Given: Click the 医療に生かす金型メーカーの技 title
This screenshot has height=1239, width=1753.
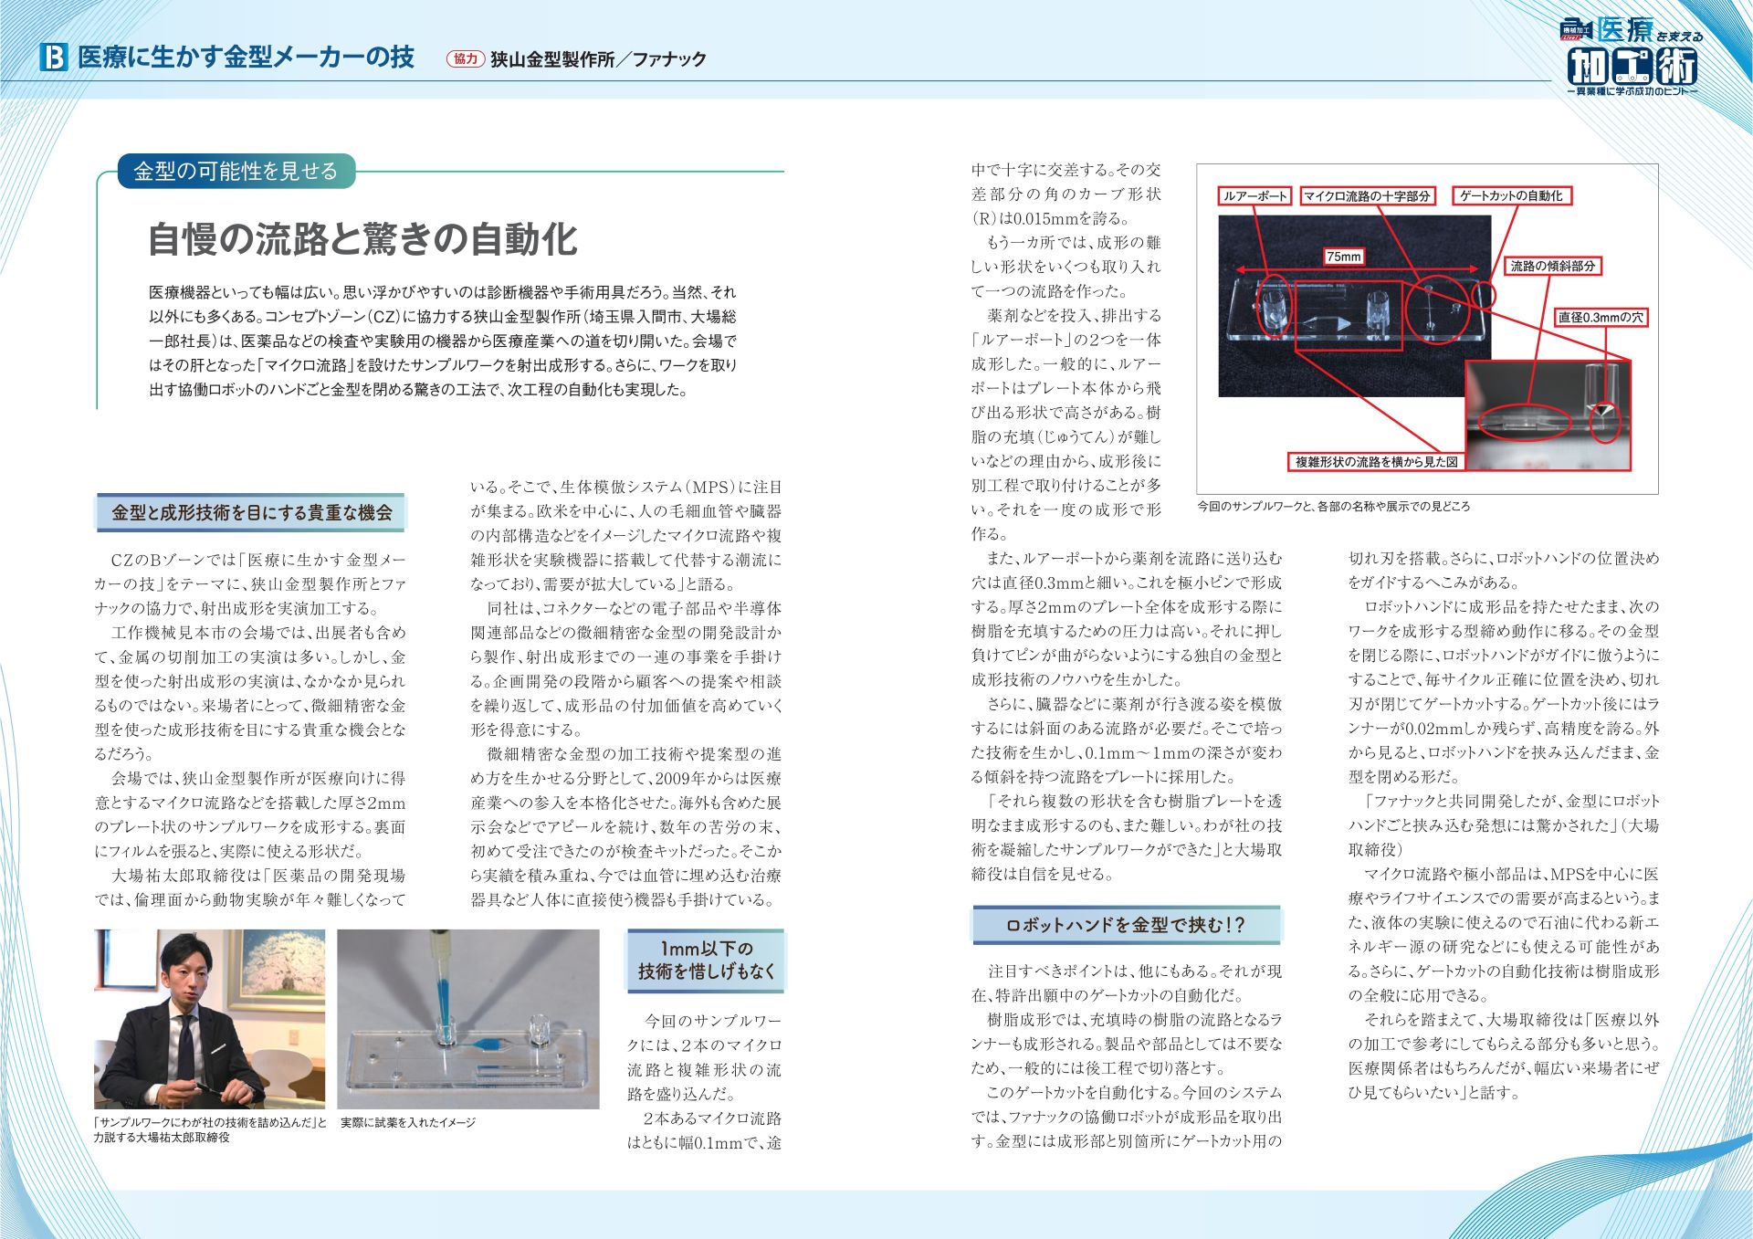Looking at the screenshot, I should 246,58.
